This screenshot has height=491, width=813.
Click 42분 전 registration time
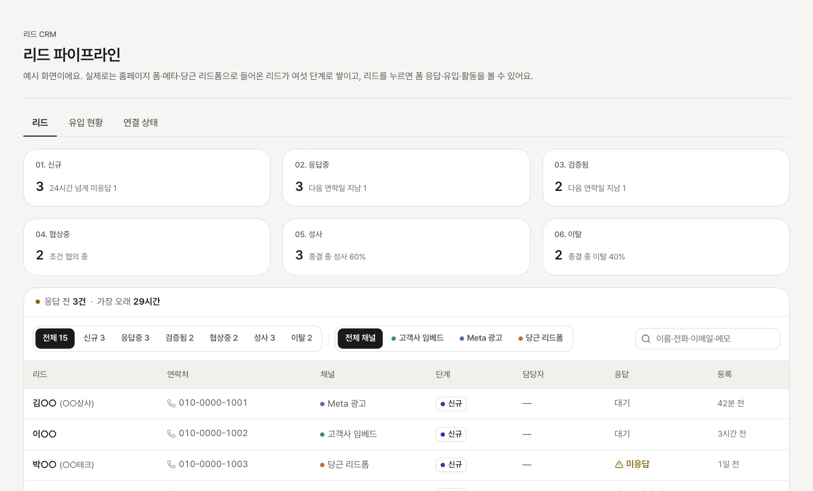[731, 403]
